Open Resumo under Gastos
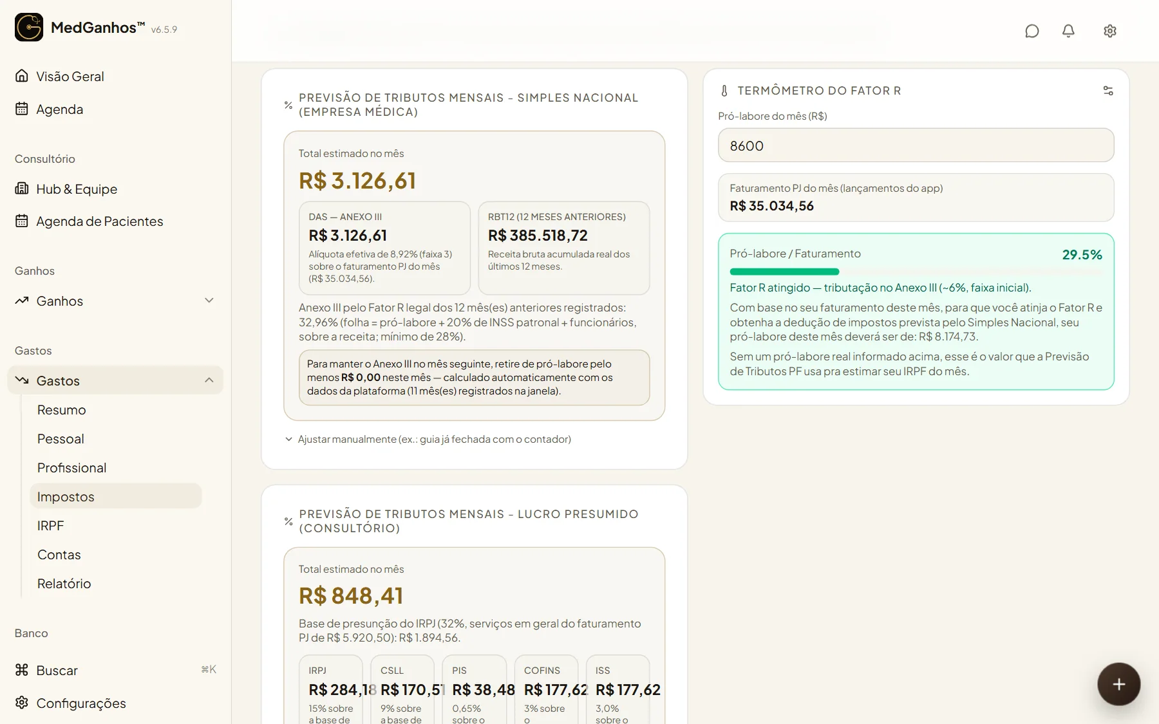Image resolution: width=1159 pixels, height=724 pixels. click(x=61, y=410)
